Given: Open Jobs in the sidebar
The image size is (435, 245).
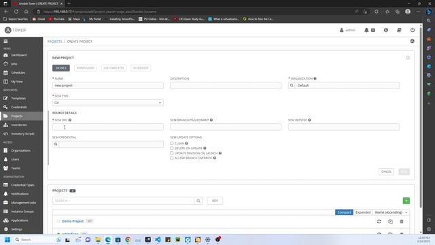Looking at the screenshot, I should [x=14, y=64].
